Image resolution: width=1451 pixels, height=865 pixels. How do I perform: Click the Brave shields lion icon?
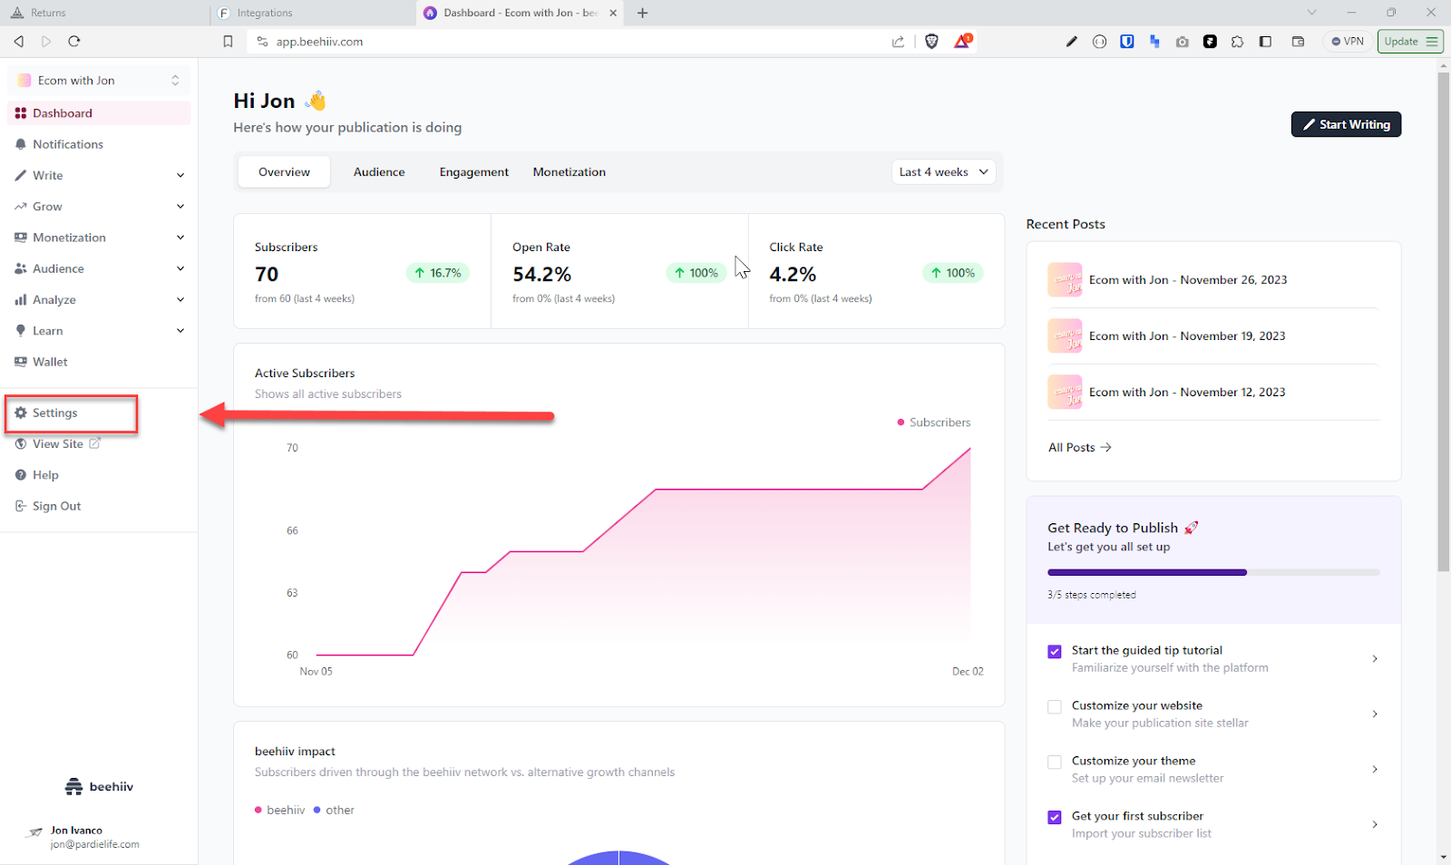point(931,42)
